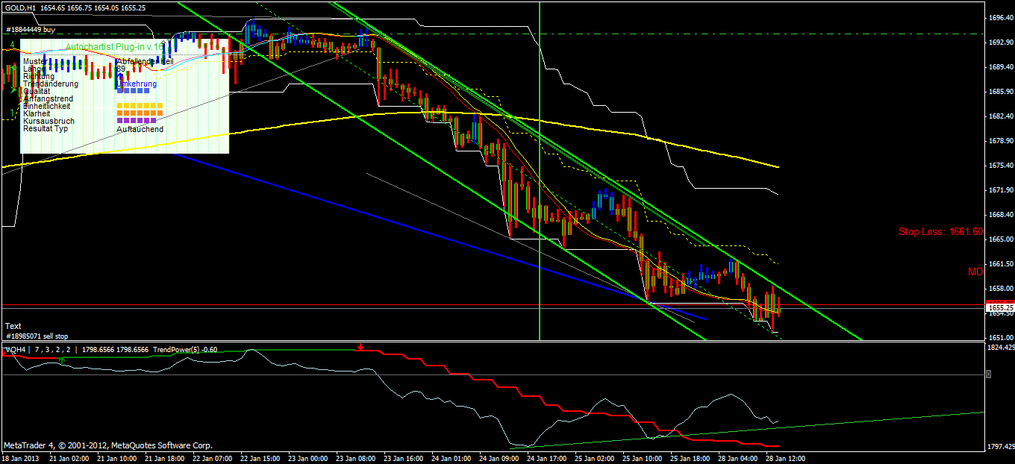Click the red MD marker on the right margin

[975, 272]
